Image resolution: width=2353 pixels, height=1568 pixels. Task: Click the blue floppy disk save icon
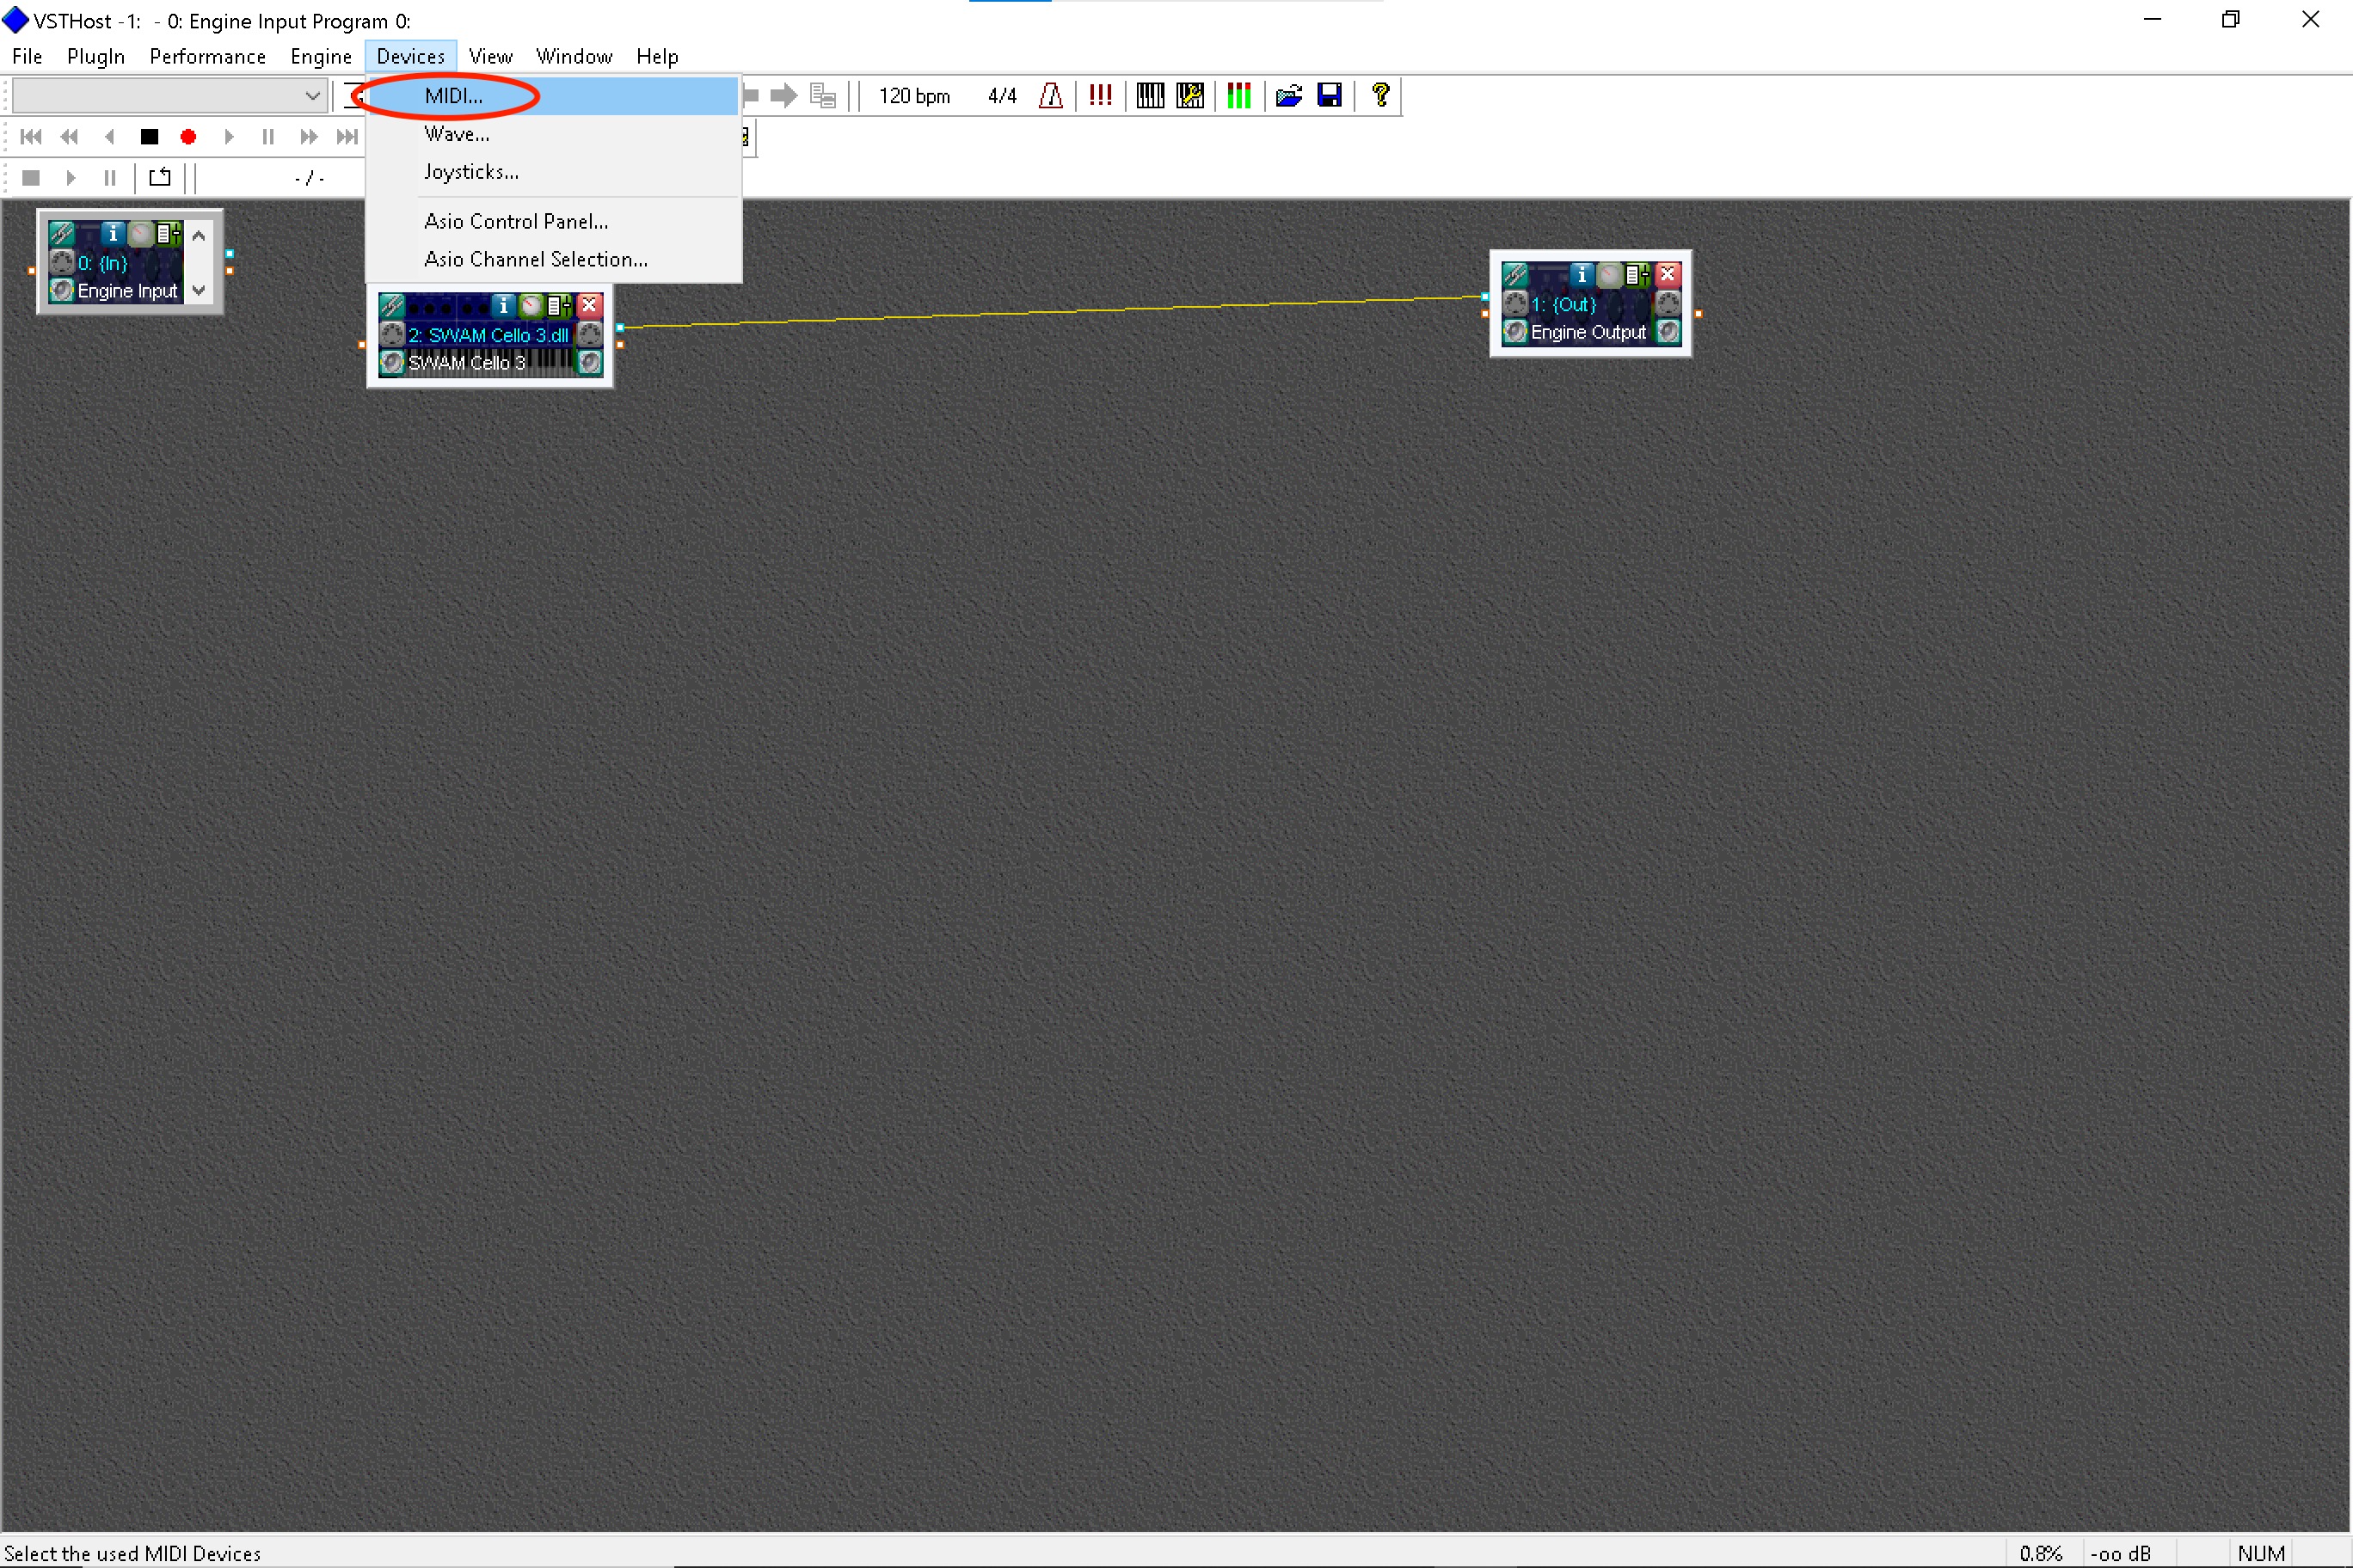[x=1330, y=96]
